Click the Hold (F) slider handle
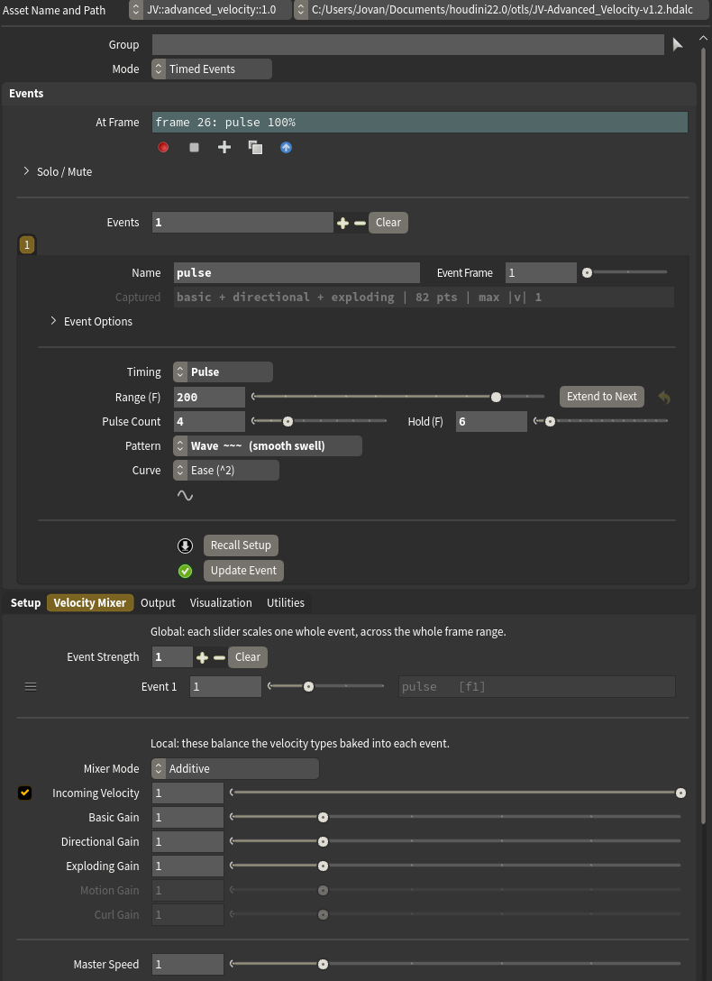 (x=550, y=421)
